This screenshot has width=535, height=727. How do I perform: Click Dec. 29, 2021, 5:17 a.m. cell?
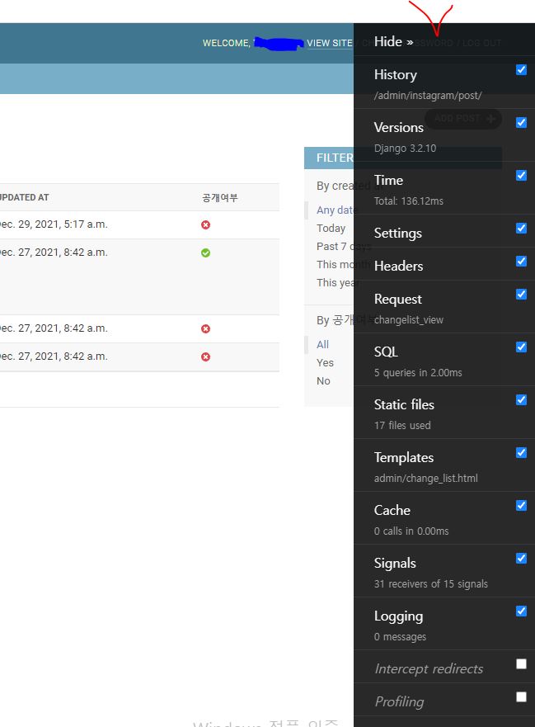pyautogui.click(x=54, y=224)
